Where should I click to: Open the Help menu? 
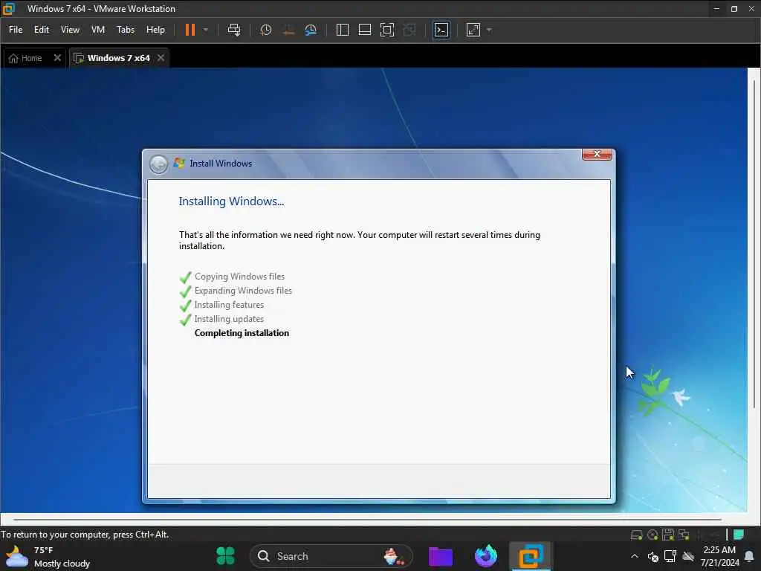155,30
